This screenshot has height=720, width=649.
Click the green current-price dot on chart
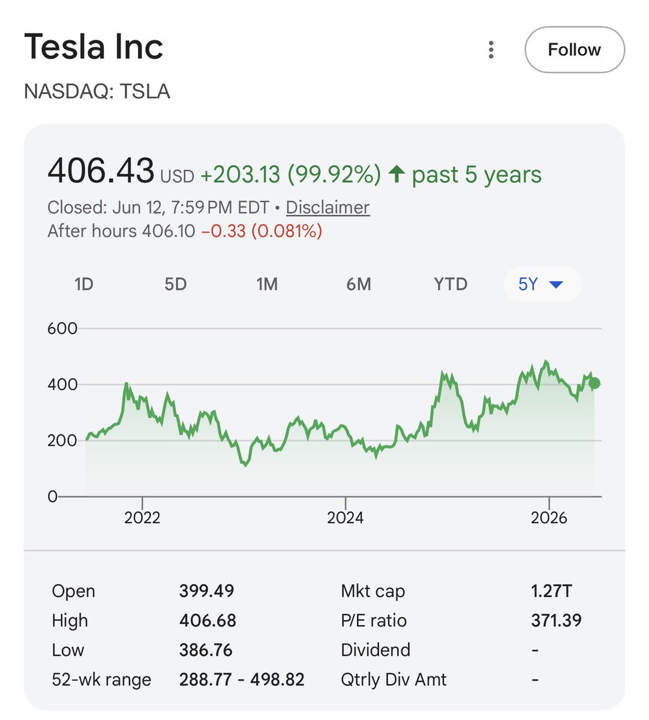click(x=594, y=383)
